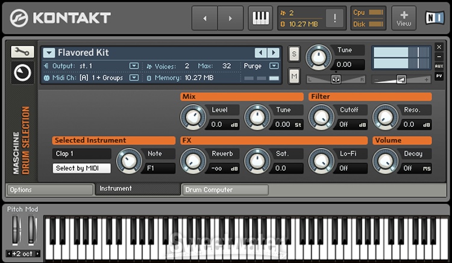This screenshot has width=452, height=263.
Task: Click the Clap 1 instrument name field
Action: click(x=81, y=153)
